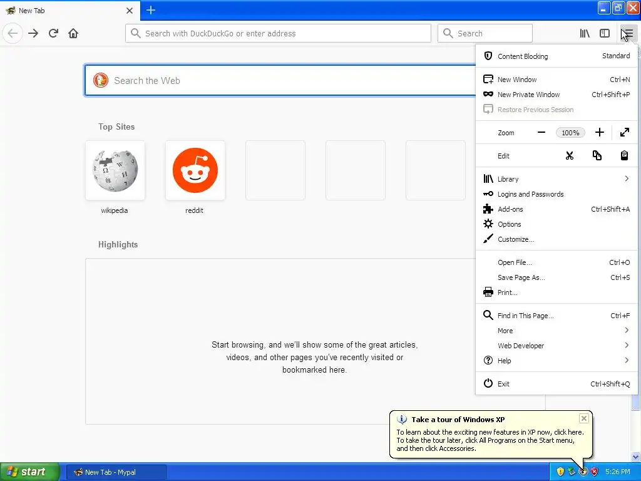Image resolution: width=641 pixels, height=481 pixels.
Task: Select Save Page As...
Action: tap(556, 277)
